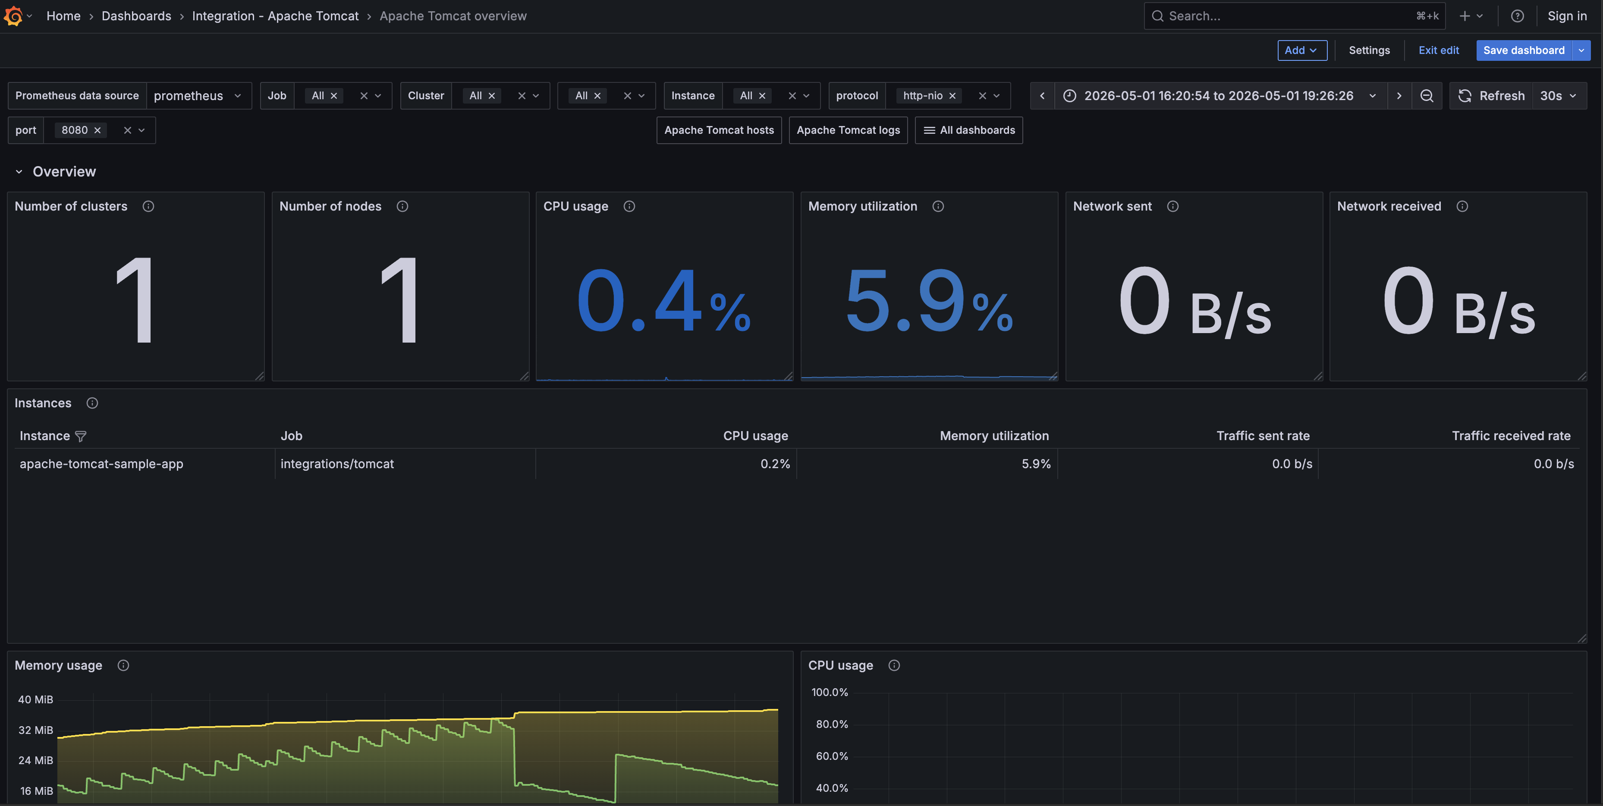Move time range backward with left arrow
This screenshot has height=806, width=1603.
point(1042,96)
